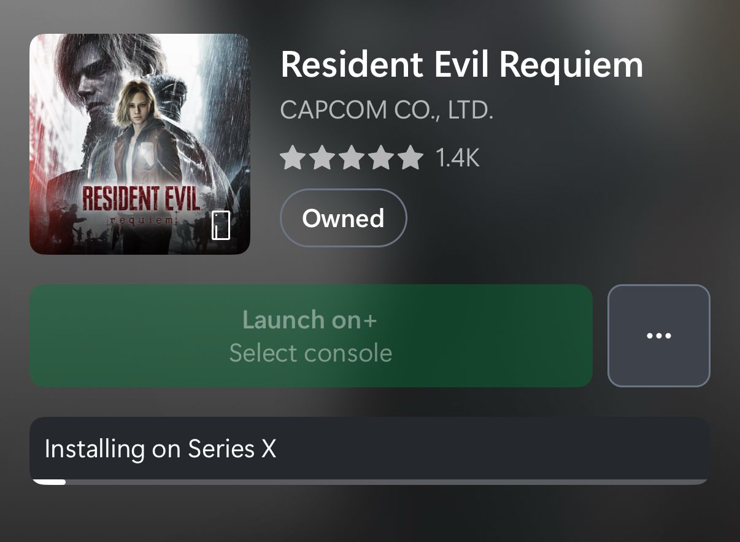The image size is (740, 542).
Task: Click the fourth rating star
Action: pos(381,158)
